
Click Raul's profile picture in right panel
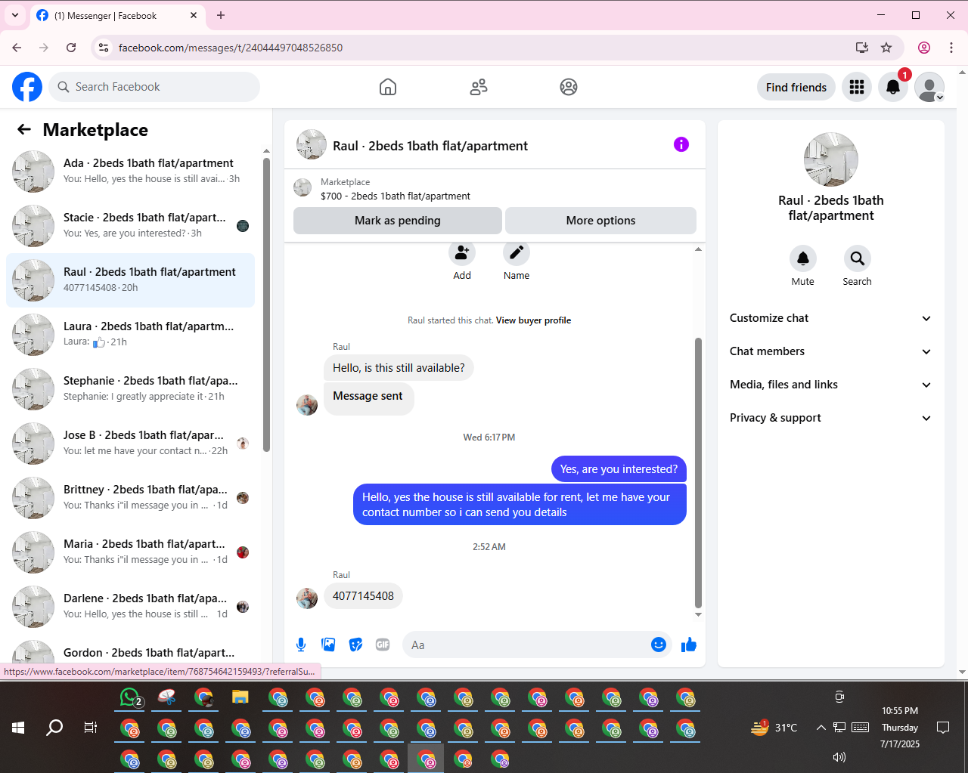click(x=830, y=159)
